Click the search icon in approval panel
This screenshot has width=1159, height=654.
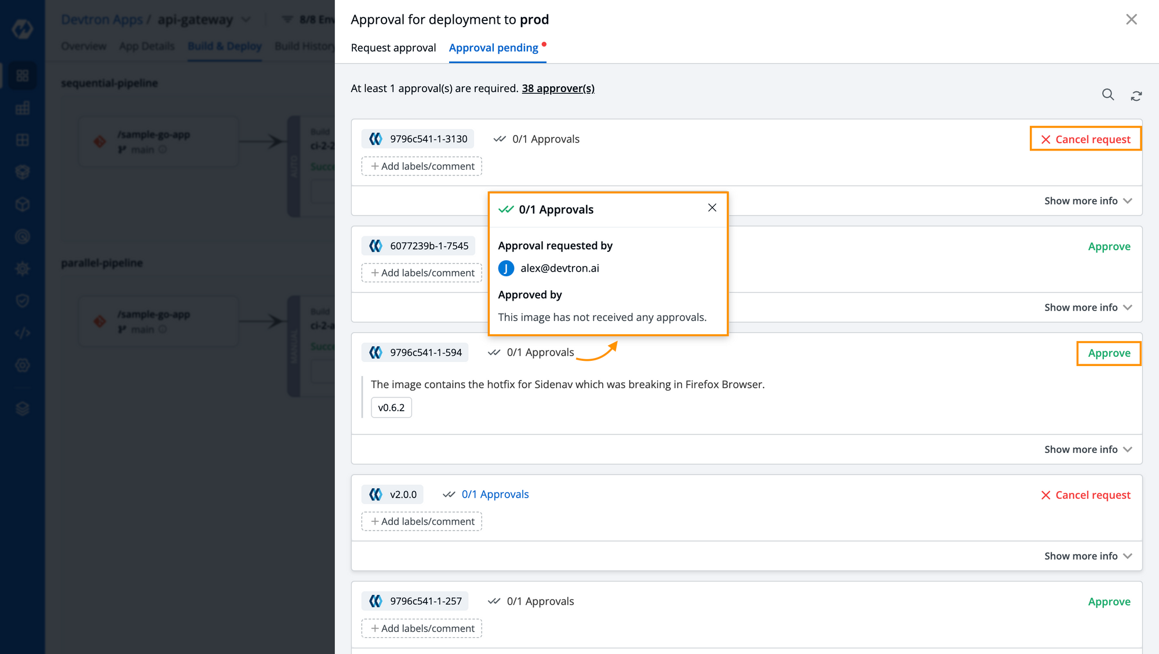pos(1108,94)
